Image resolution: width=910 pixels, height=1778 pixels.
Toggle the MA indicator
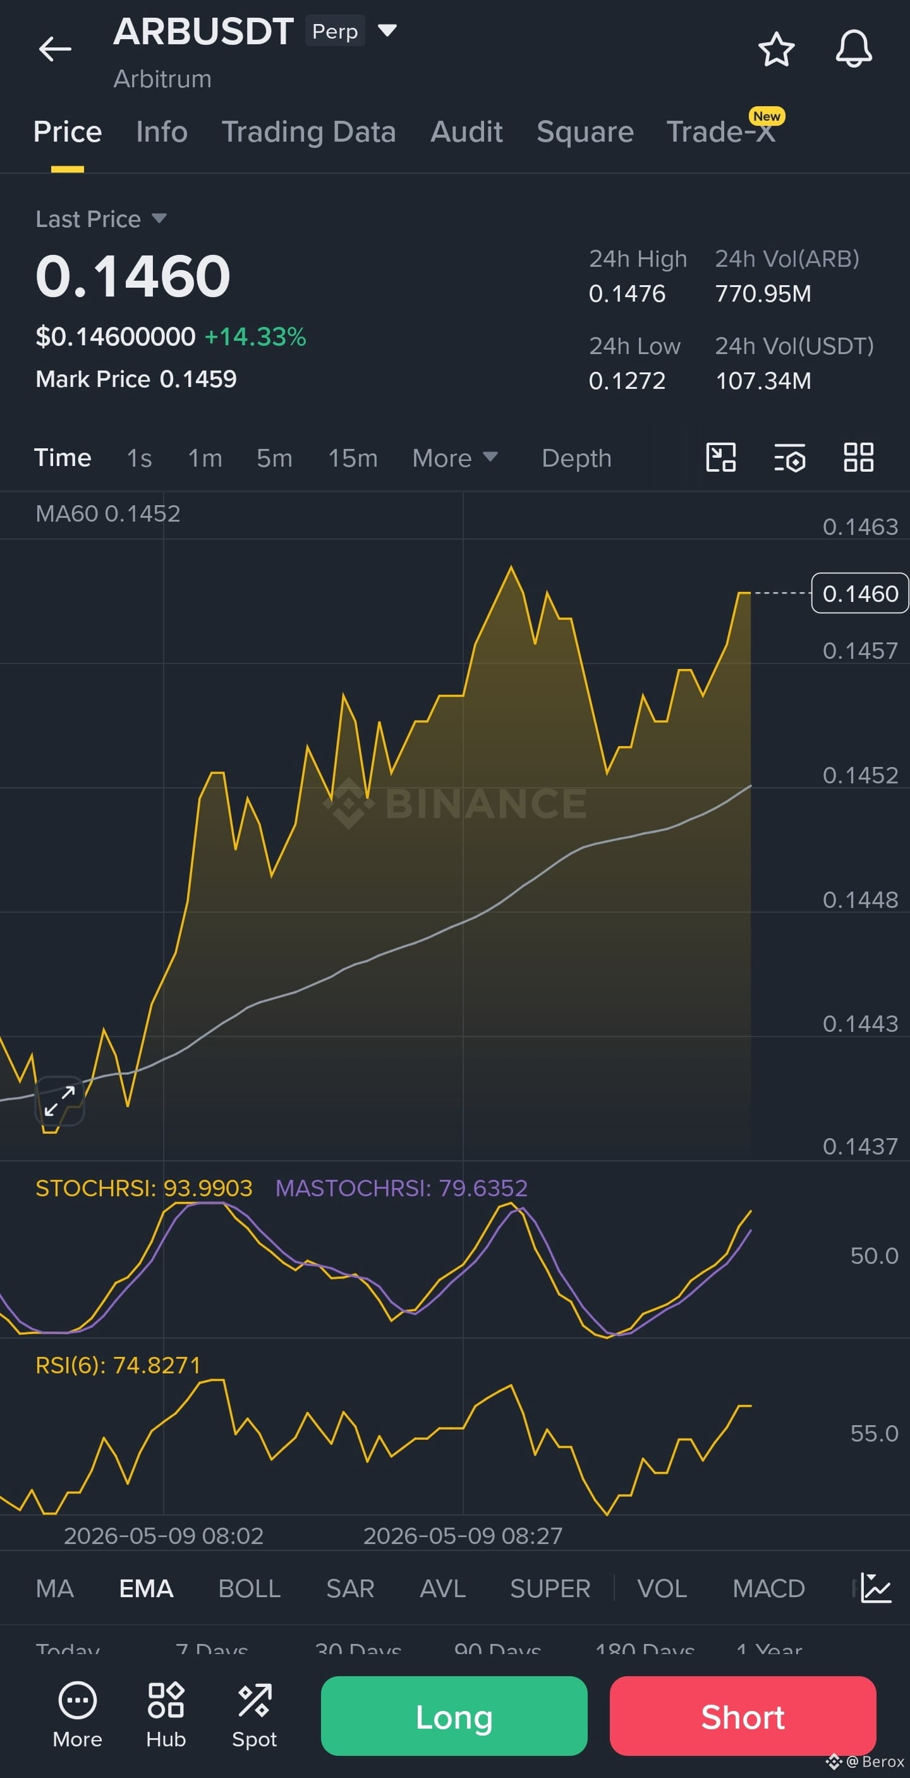(x=54, y=1588)
